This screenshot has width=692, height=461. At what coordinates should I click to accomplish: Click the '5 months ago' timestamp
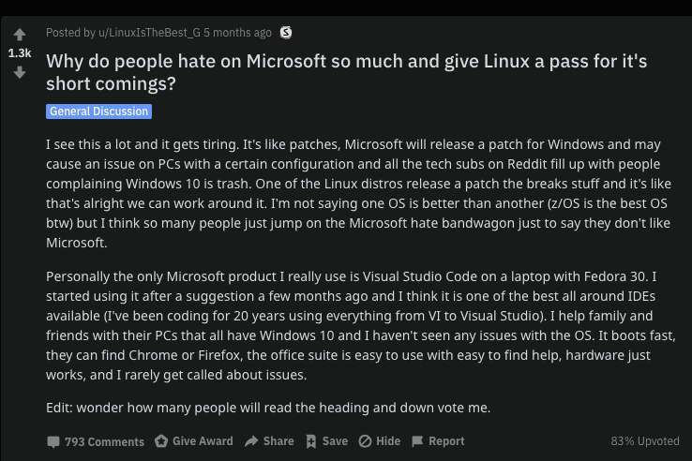point(239,33)
